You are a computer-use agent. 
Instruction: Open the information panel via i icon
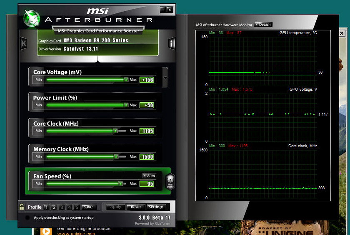[172, 43]
